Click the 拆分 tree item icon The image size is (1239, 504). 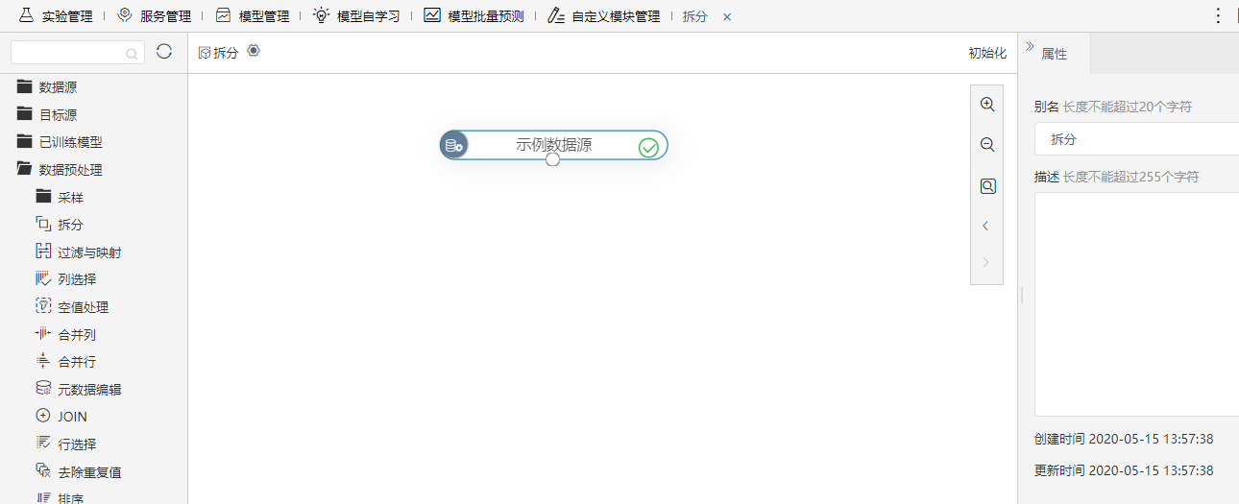coord(42,224)
